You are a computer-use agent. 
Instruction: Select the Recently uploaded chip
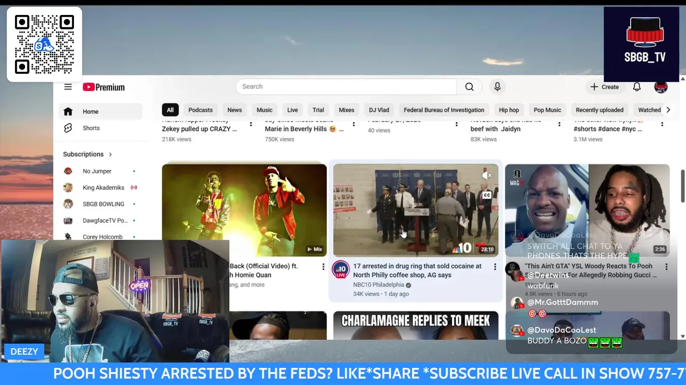[x=599, y=110]
